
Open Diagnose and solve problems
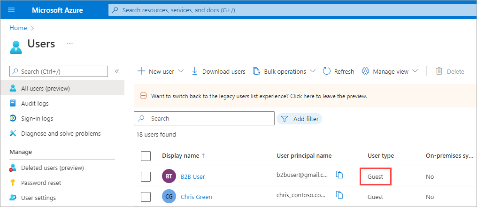[x=62, y=133]
